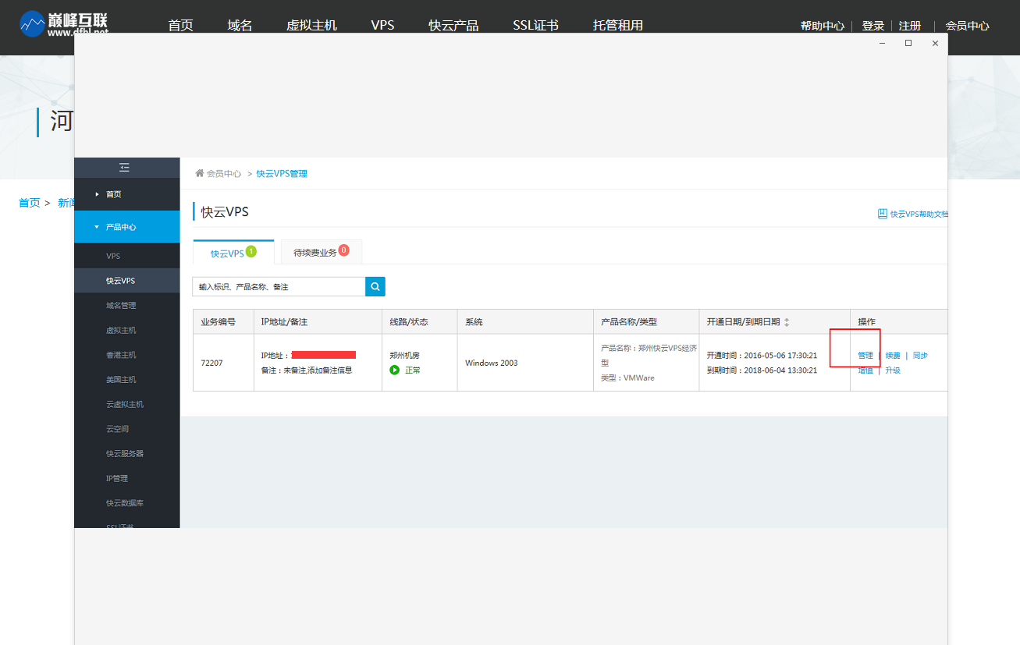Open 快云VPS帮助文档 help link
The height and width of the screenshot is (645, 1020).
(913, 214)
